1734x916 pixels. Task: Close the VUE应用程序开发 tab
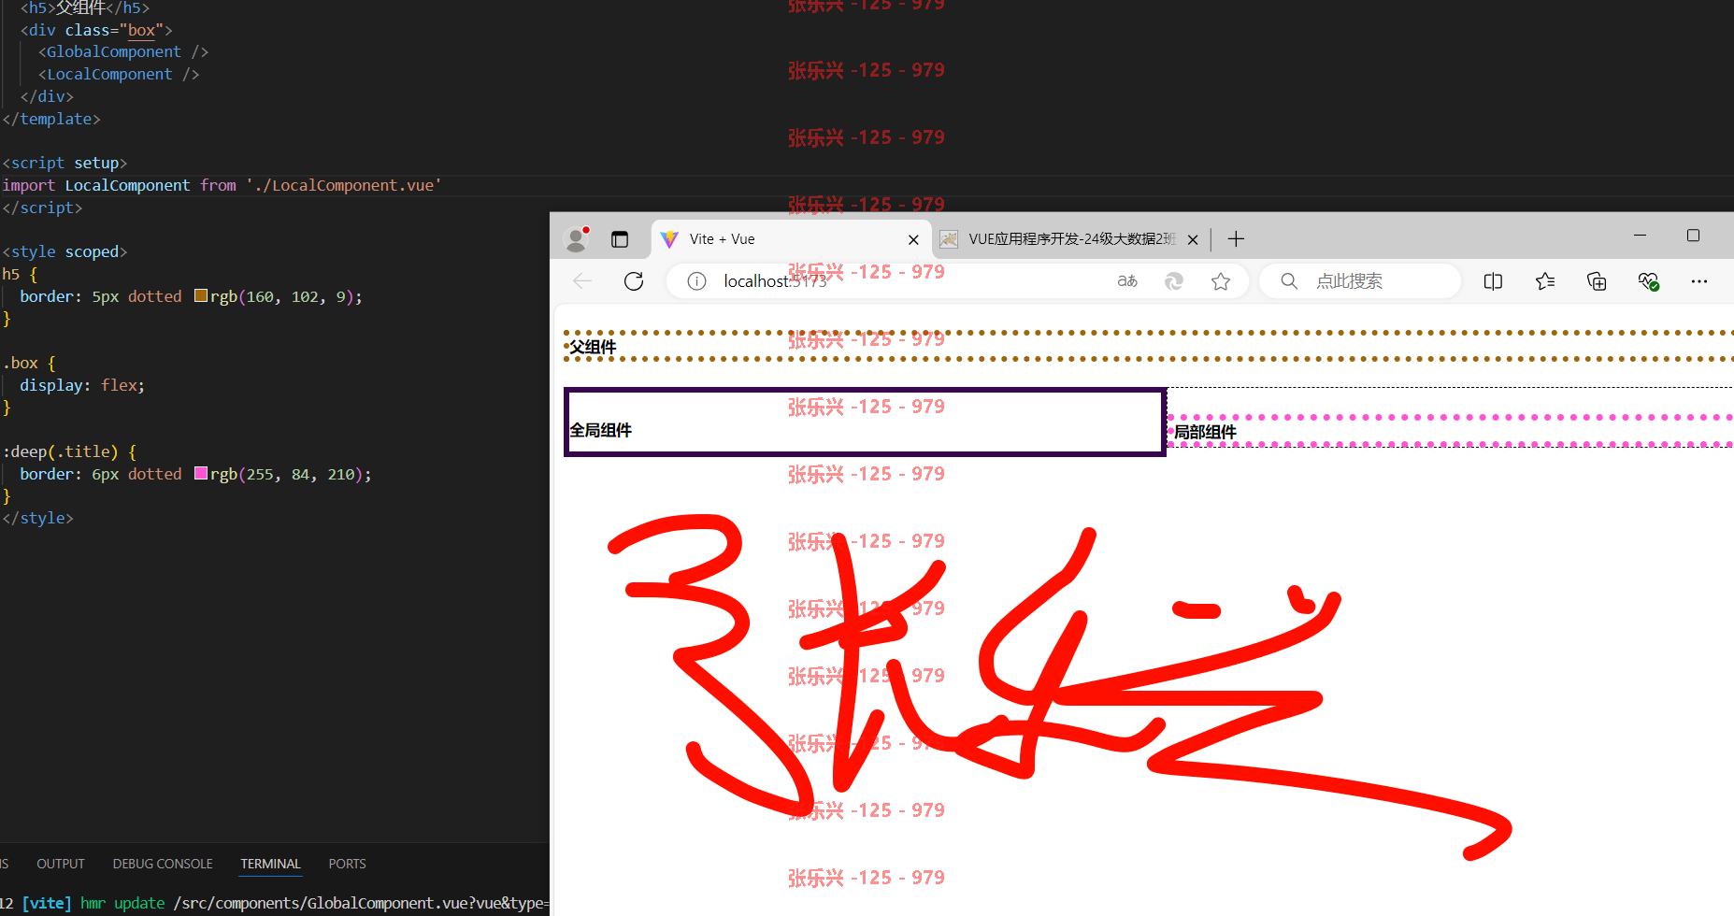[1193, 240]
